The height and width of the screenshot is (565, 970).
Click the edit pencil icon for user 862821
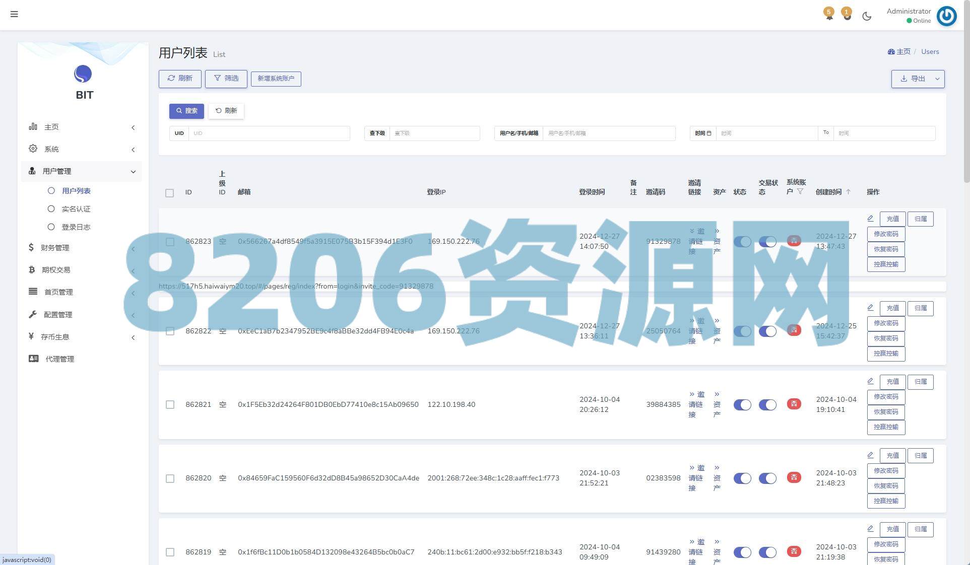tap(870, 381)
